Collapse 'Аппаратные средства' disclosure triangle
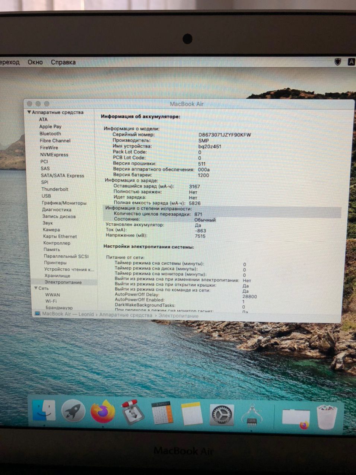The image size is (356, 475). 29,112
